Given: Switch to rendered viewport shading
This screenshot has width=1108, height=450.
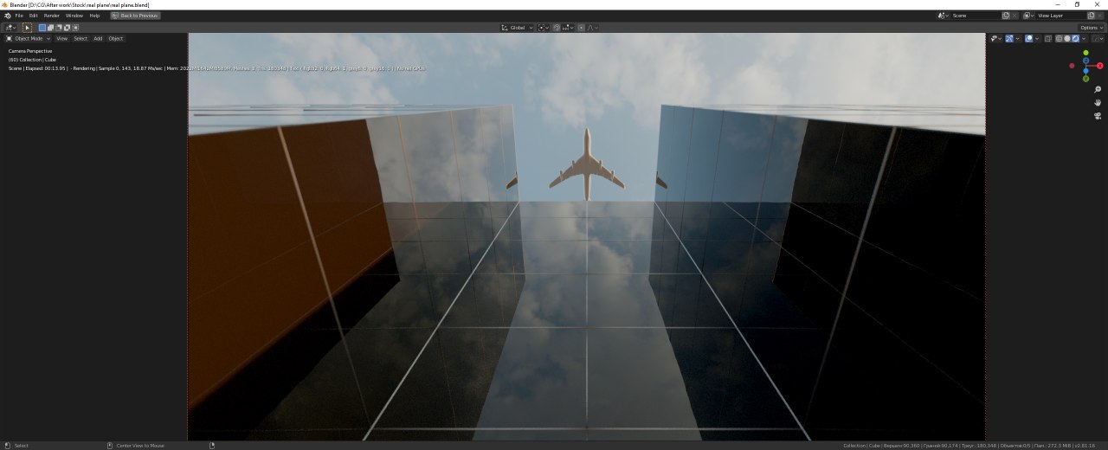Looking at the screenshot, I should tap(1076, 38).
